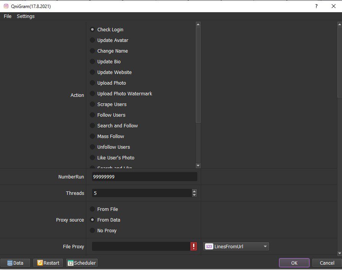Click the NumberRun input field
The image size is (342, 270).
(145, 177)
